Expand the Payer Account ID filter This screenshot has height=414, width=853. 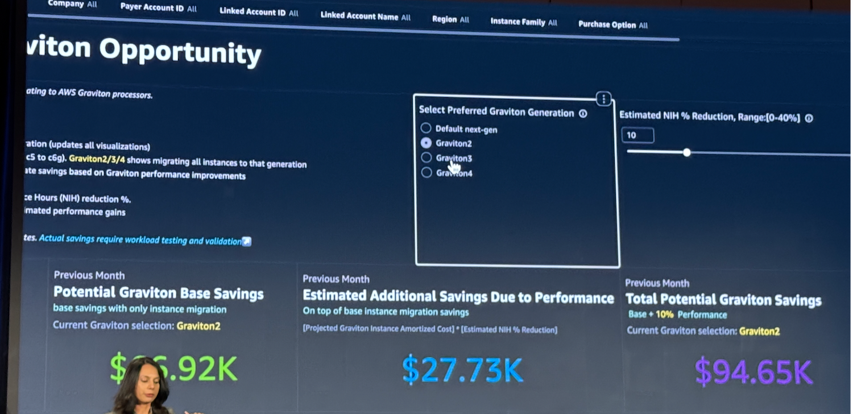pos(158,7)
